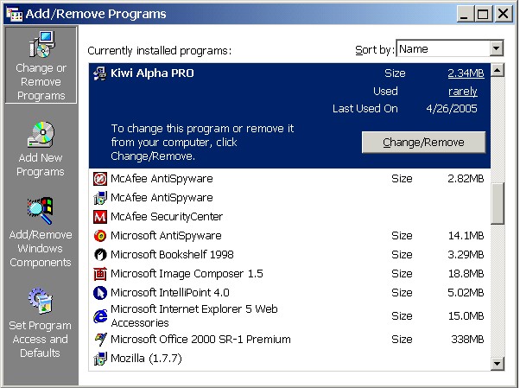Screen dimensions: 520x388
Task: Open the Sort by dropdown arrow
Action: click(x=496, y=48)
